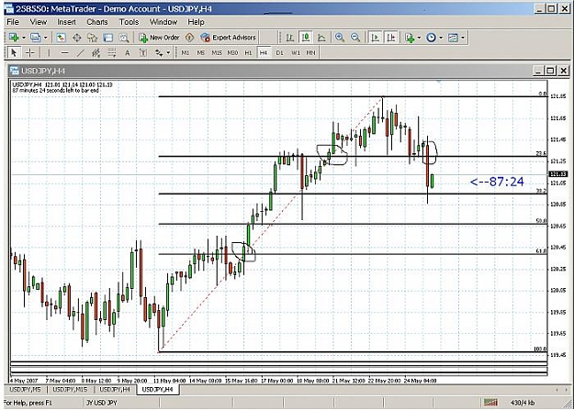
Task: Open the Strategy Tester magnifier icon
Action: 124,38
